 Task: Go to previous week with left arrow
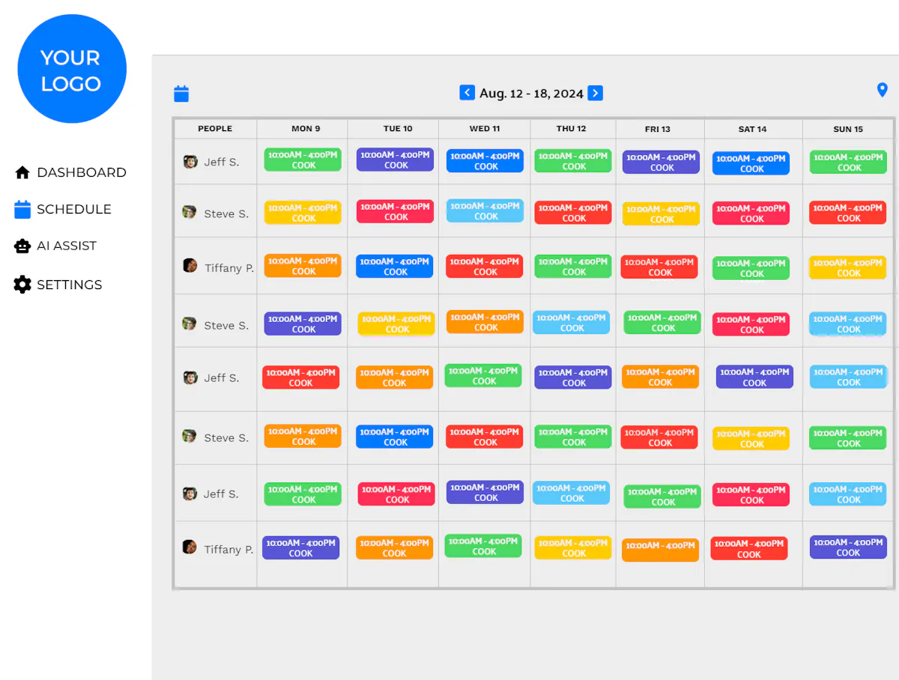pyautogui.click(x=467, y=93)
